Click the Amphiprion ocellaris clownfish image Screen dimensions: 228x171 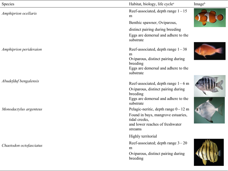[210, 18]
